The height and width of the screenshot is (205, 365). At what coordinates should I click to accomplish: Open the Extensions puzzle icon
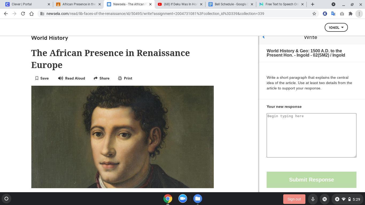click(x=351, y=14)
